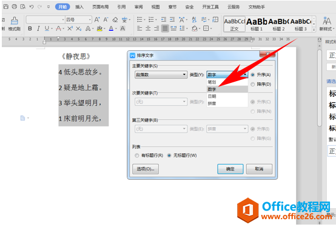Screen dimensions: 336x227
Task: Choose the date option in type list
Action: 227,96
